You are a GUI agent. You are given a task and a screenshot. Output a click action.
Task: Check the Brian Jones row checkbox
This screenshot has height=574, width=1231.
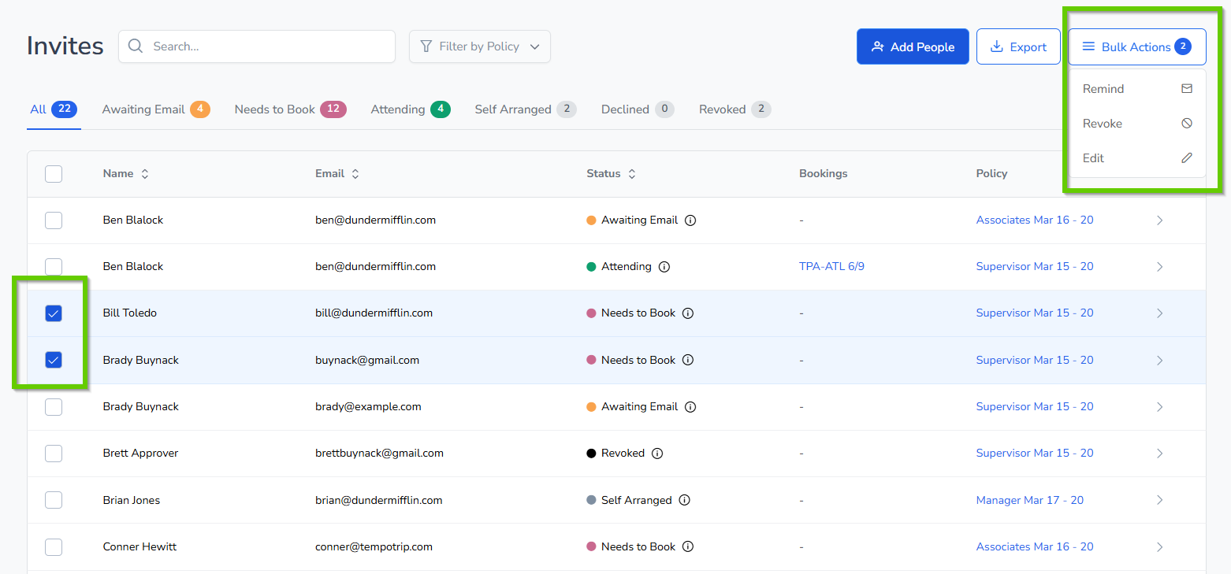coord(54,500)
